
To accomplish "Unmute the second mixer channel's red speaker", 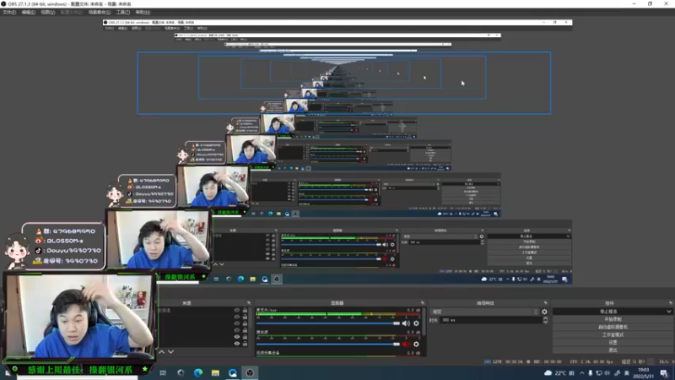I will tap(406, 345).
